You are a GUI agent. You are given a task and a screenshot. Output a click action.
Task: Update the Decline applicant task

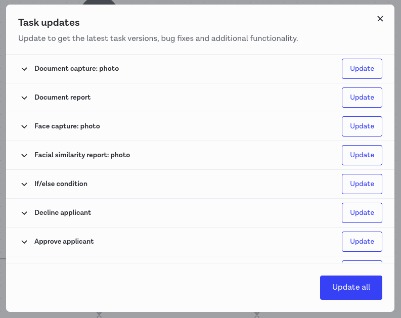pyautogui.click(x=362, y=213)
